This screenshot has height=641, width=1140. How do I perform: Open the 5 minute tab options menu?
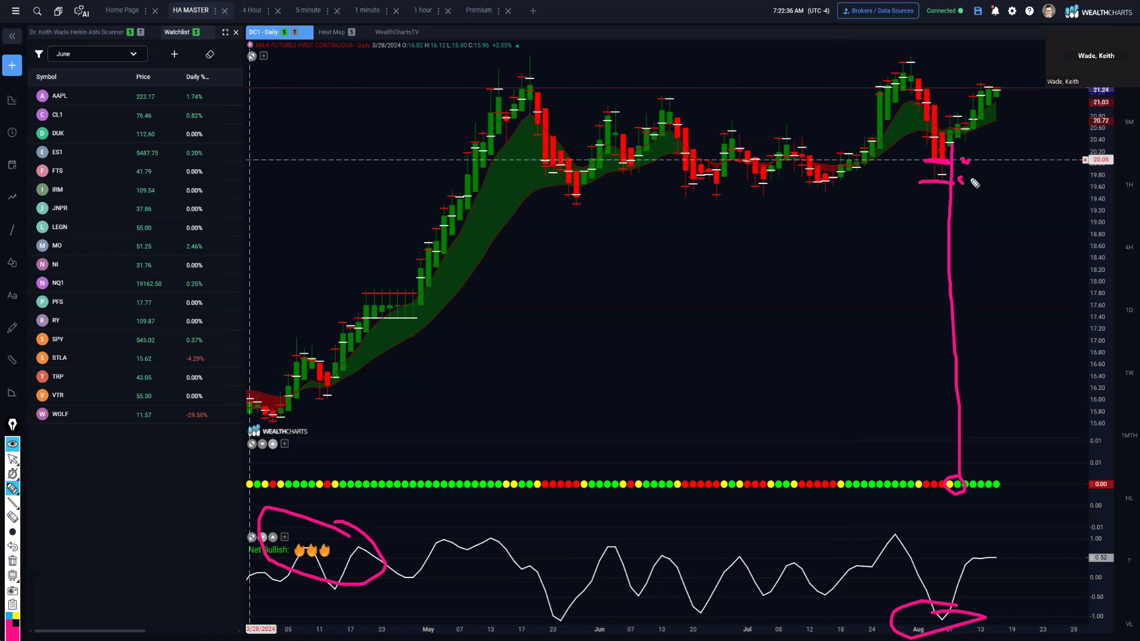(x=327, y=11)
